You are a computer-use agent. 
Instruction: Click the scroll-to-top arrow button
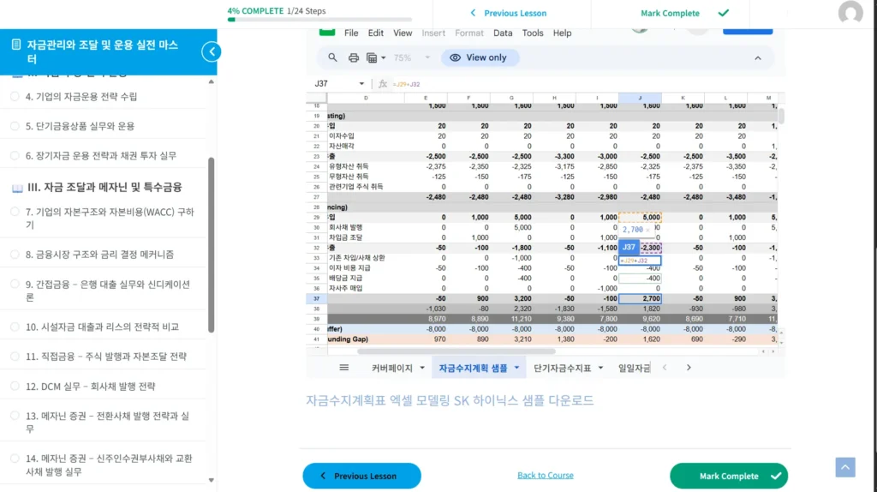[845, 467]
